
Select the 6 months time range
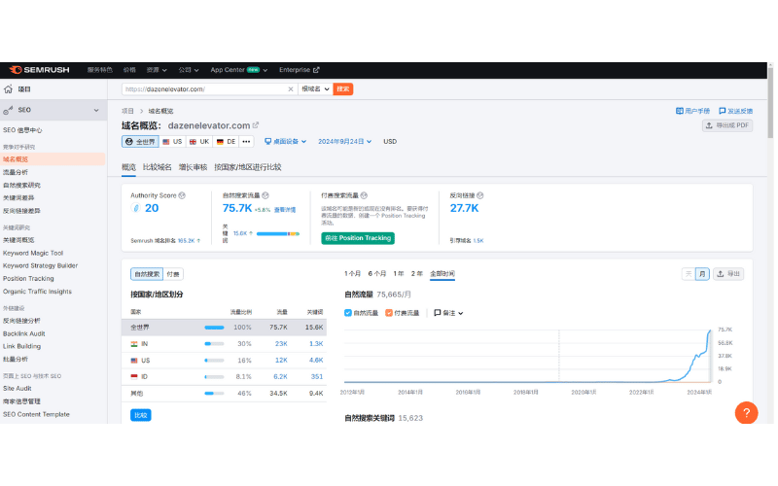pyautogui.click(x=377, y=274)
